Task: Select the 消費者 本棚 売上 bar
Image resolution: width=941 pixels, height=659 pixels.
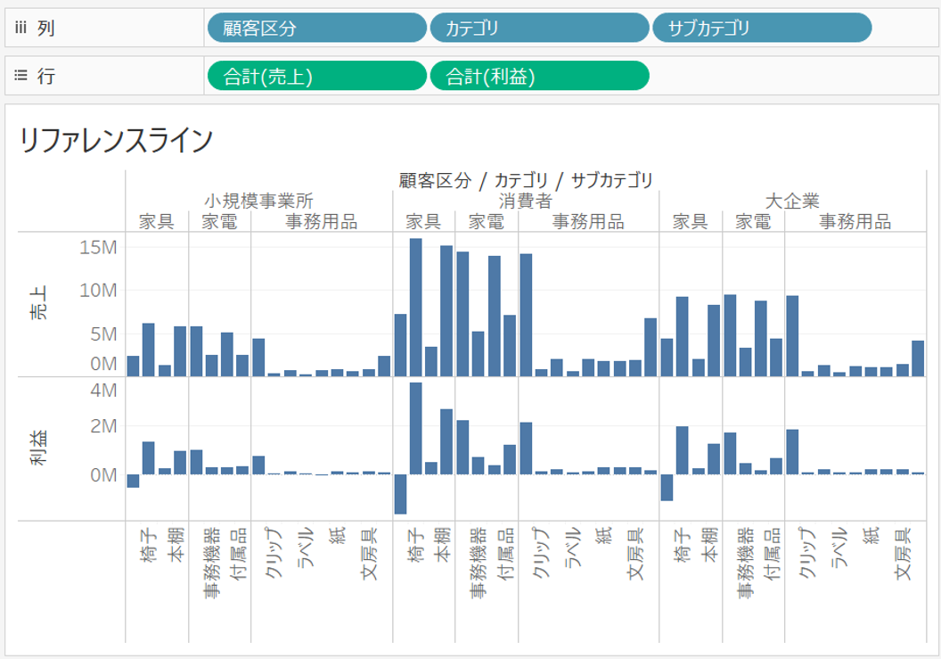Action: tap(446, 311)
